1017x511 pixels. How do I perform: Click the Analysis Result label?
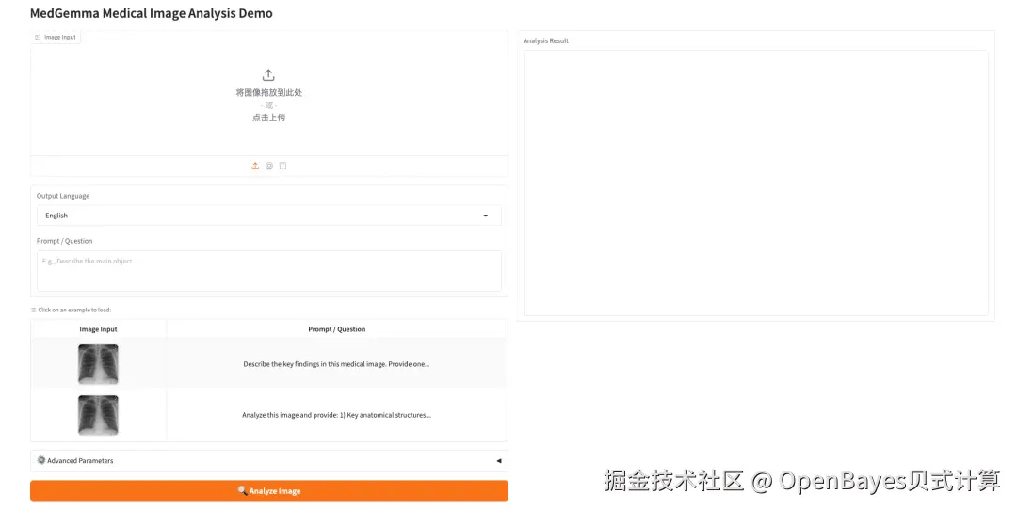pos(546,40)
